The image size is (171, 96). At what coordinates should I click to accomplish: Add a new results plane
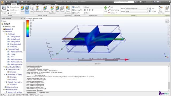[x=106, y=9]
